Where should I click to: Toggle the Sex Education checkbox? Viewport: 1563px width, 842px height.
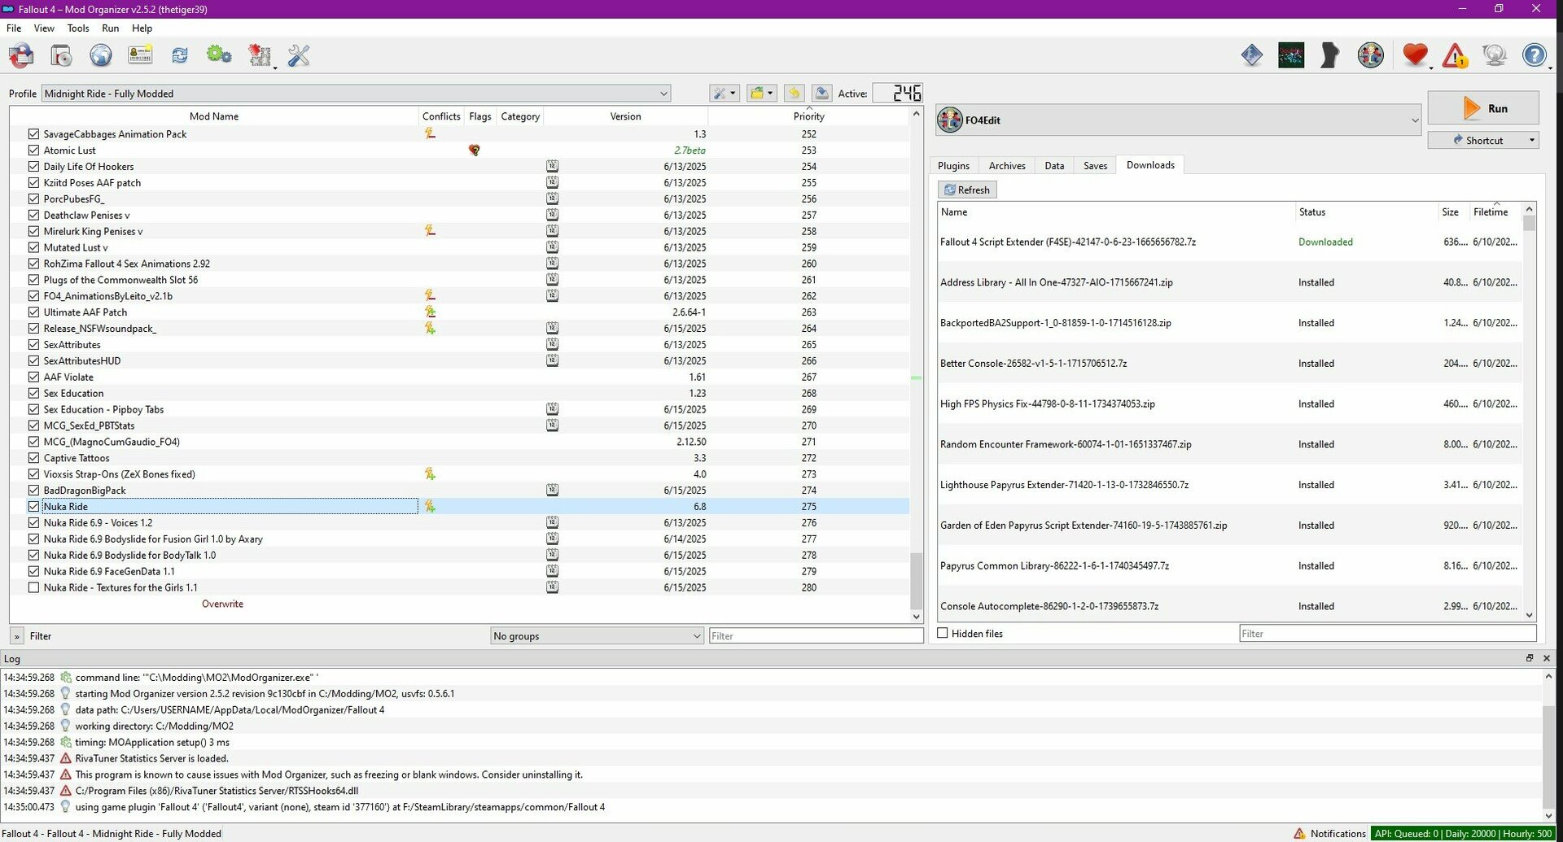click(x=33, y=393)
